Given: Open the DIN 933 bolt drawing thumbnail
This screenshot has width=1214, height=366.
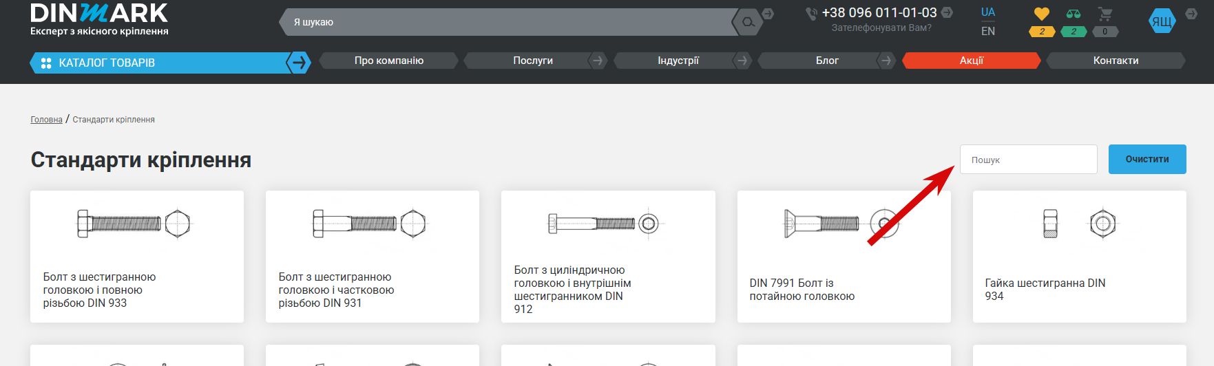Looking at the screenshot, I should point(134,224).
